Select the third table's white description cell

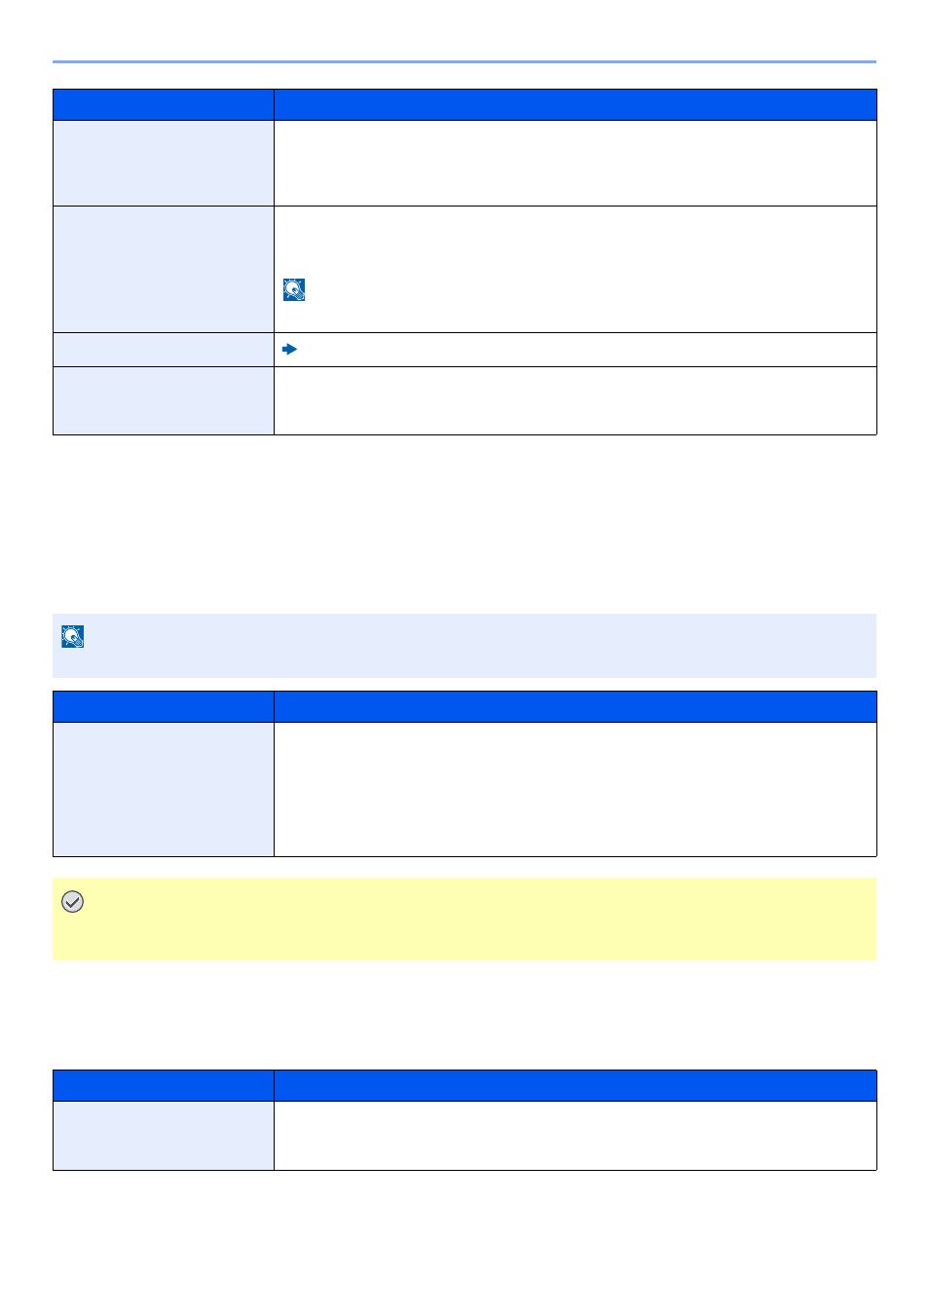click(x=576, y=1136)
